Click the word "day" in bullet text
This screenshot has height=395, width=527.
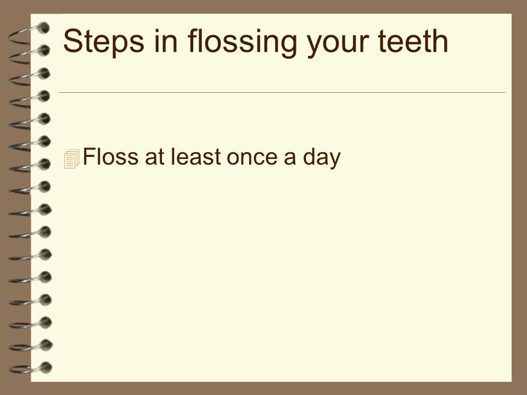(x=322, y=158)
